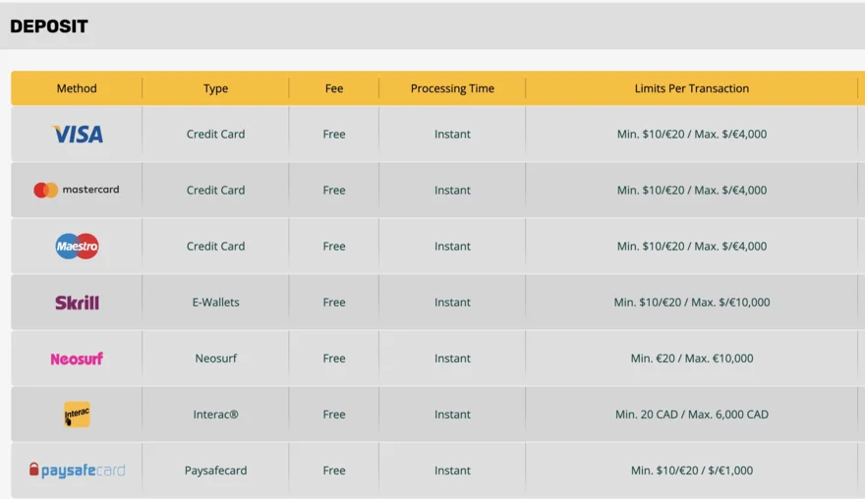Click Free fee in Interac row
Screen dimensions: 865x499
coord(334,415)
